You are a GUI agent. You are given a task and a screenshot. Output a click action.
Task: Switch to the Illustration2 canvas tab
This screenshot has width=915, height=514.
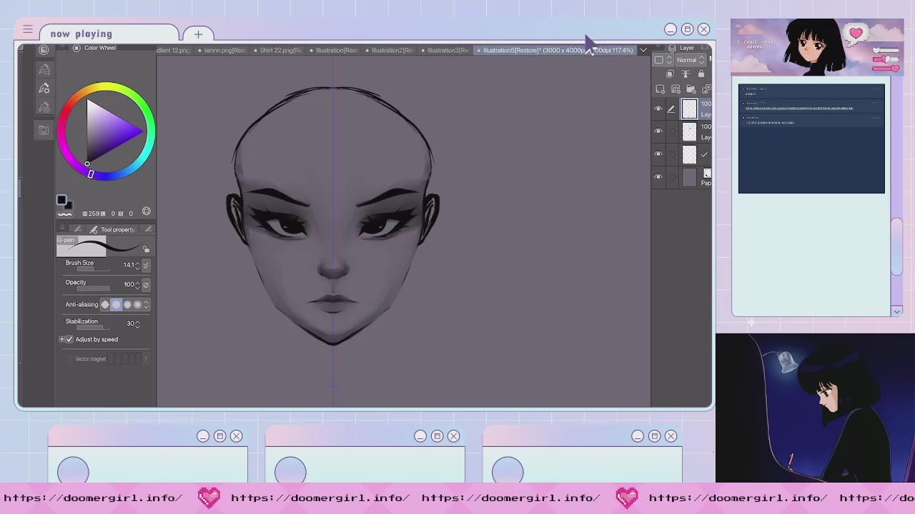(x=390, y=50)
